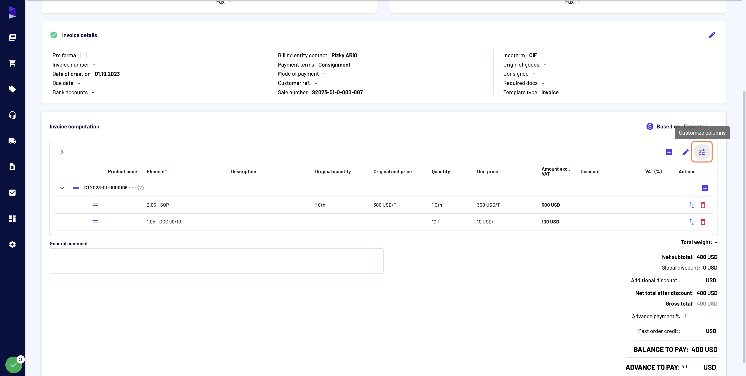Click the Template type invoice value

pyautogui.click(x=550, y=92)
